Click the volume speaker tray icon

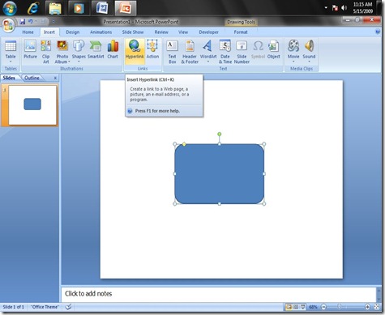[344, 8]
